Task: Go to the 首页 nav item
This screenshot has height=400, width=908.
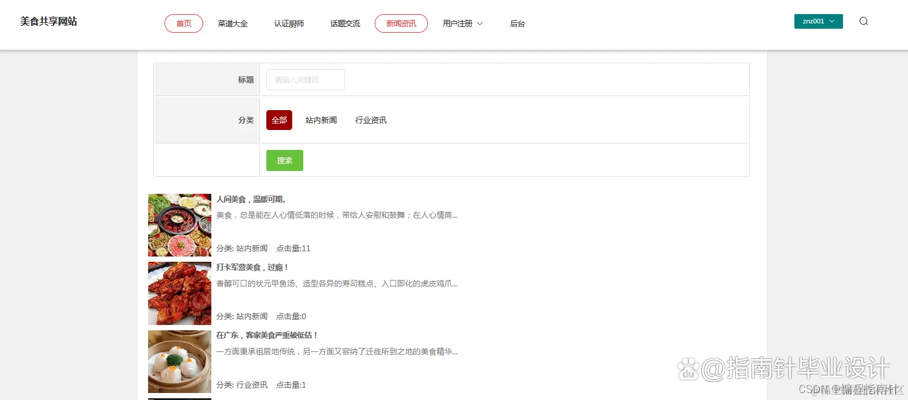Action: click(x=184, y=23)
